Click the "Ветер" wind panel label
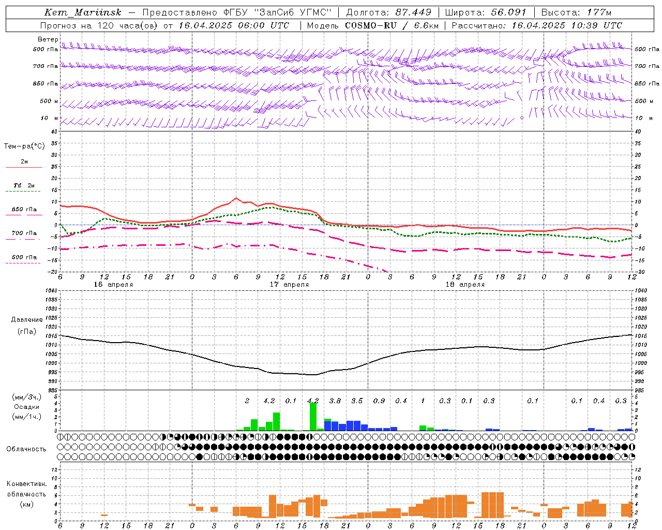 pos(48,39)
